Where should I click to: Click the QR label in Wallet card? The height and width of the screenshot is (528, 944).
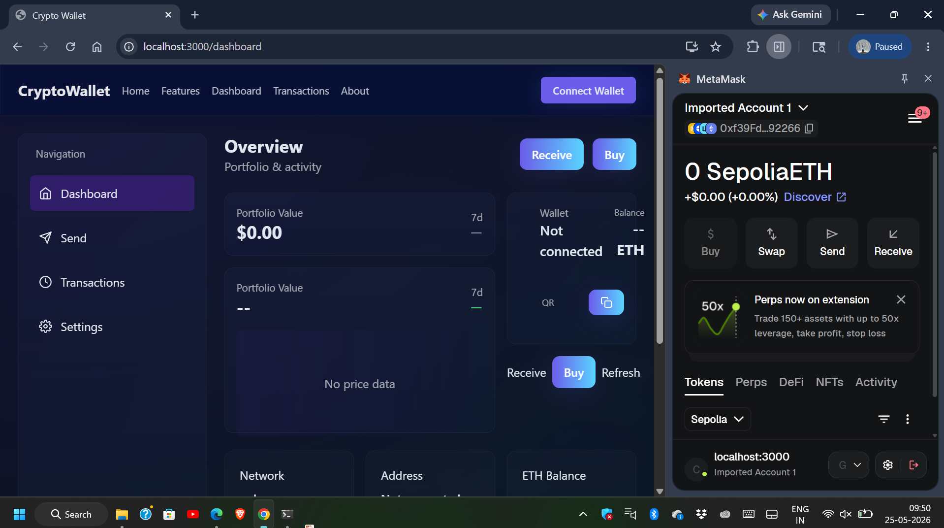click(548, 303)
